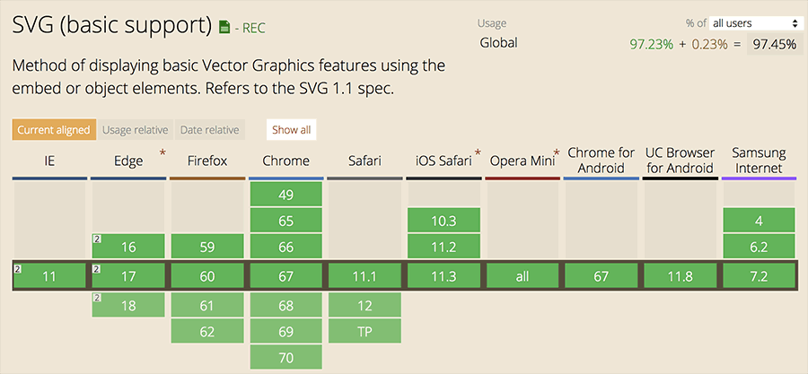Click the 97.23% supported usage figure
Viewport: 808px width, 374px height.
652,45
